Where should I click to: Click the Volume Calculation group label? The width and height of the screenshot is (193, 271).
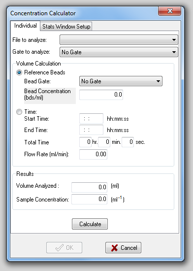[x=38, y=64]
